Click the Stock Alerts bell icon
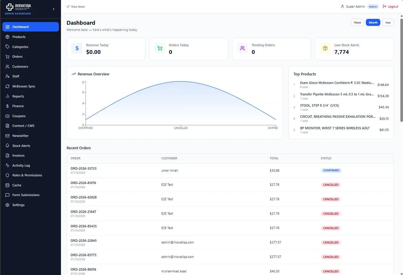Viewport: 403px width, 275px height. [x=8, y=146]
